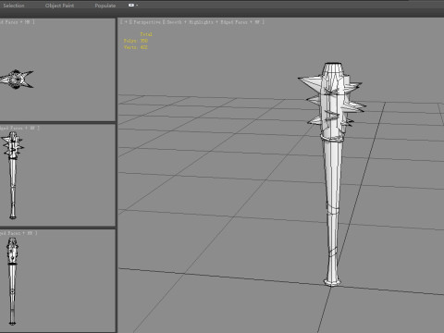
Task: Select the yellow Total statistics heading
Action: [146, 34]
